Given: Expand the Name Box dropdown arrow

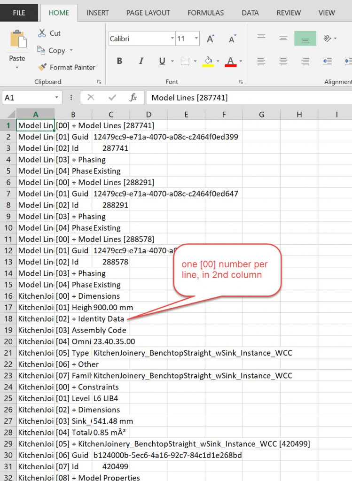Looking at the screenshot, I should pyautogui.click(x=57, y=97).
